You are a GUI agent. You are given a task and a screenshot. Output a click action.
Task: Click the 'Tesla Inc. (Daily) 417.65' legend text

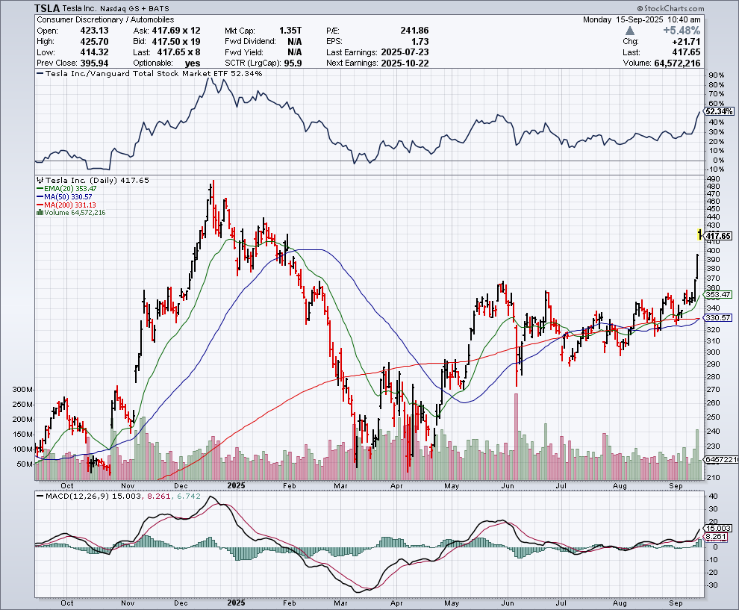(x=97, y=180)
